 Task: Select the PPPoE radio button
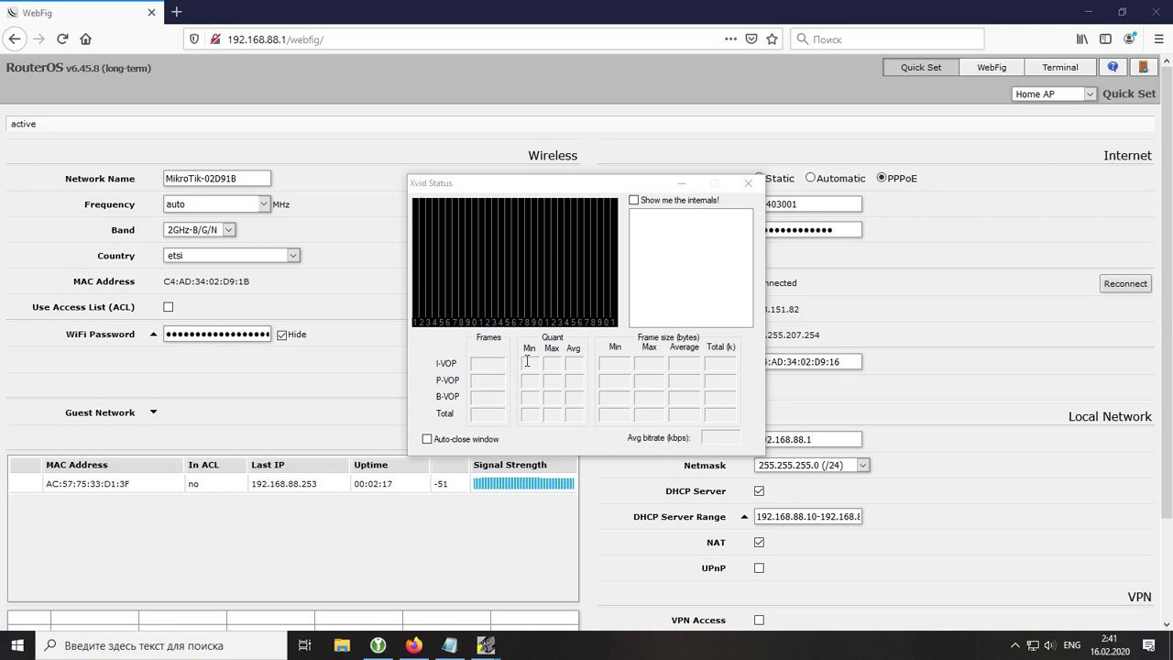pos(882,178)
